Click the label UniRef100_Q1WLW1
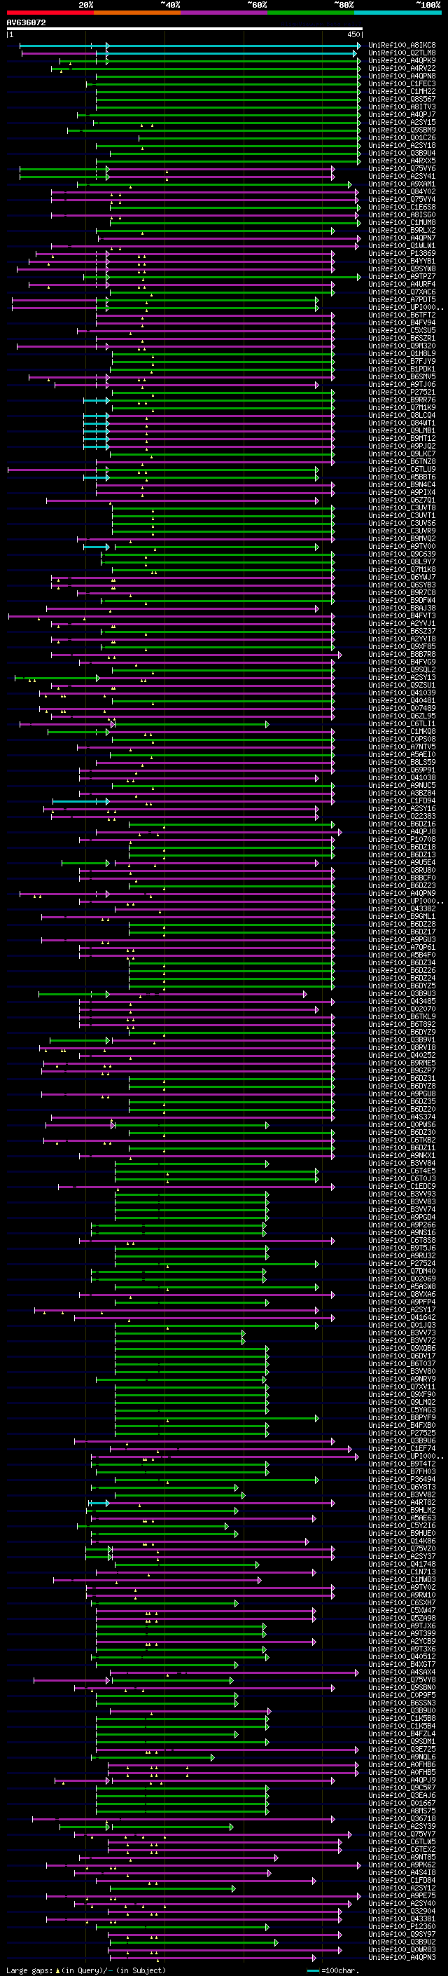Screen dimensions: 448x1976 [402, 246]
